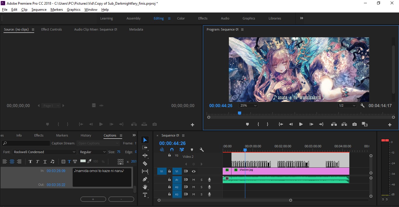This screenshot has width=399, height=207.
Task: Select the Type tool
Action: (x=145, y=195)
